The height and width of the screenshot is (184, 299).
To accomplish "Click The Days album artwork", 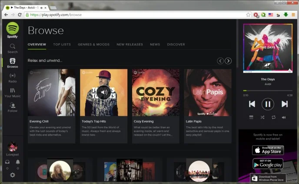I will (268, 48).
